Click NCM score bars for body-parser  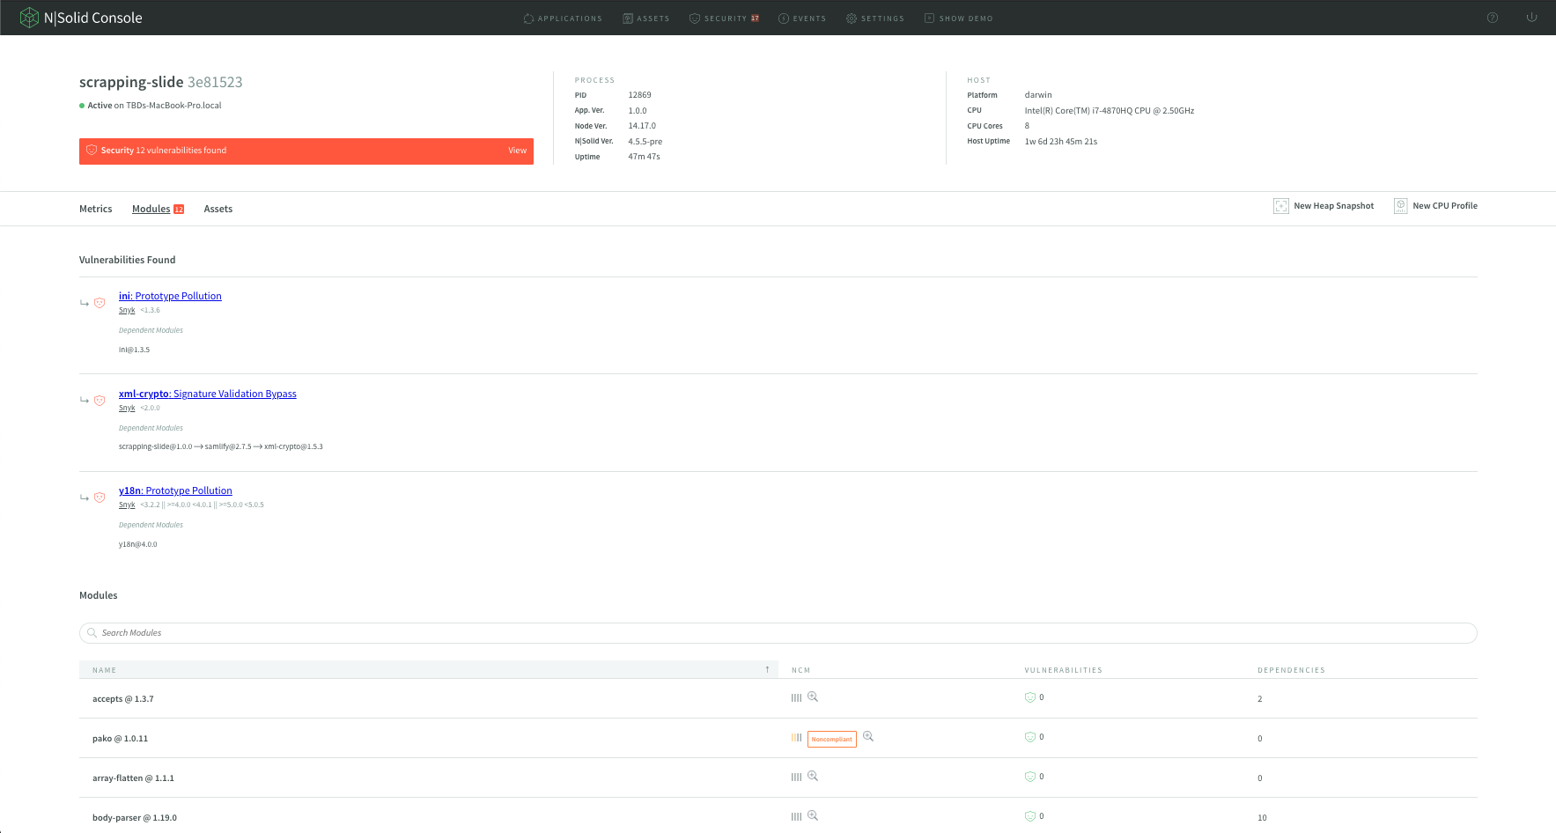796,816
